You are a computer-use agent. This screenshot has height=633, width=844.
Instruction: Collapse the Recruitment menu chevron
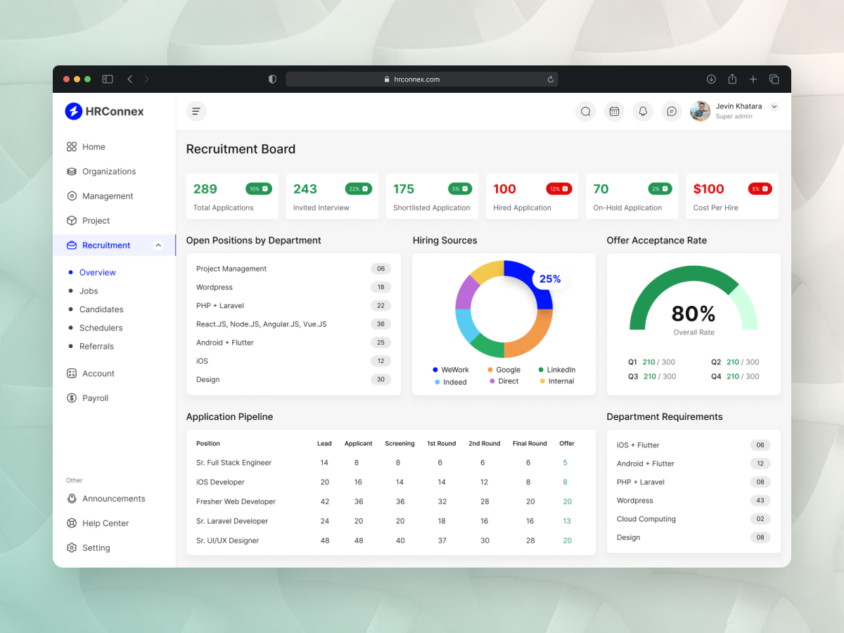[158, 245]
